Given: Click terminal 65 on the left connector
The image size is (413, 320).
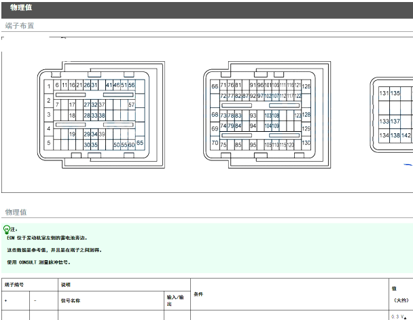Looking at the screenshot, I should [140, 143].
